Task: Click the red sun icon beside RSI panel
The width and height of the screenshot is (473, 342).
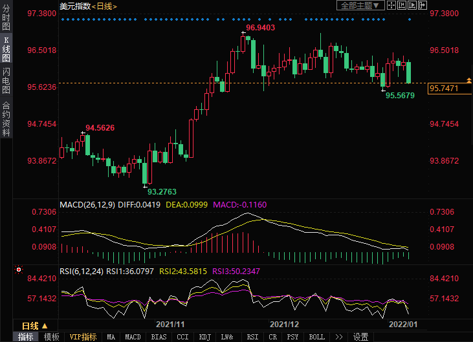Action: coord(19,270)
